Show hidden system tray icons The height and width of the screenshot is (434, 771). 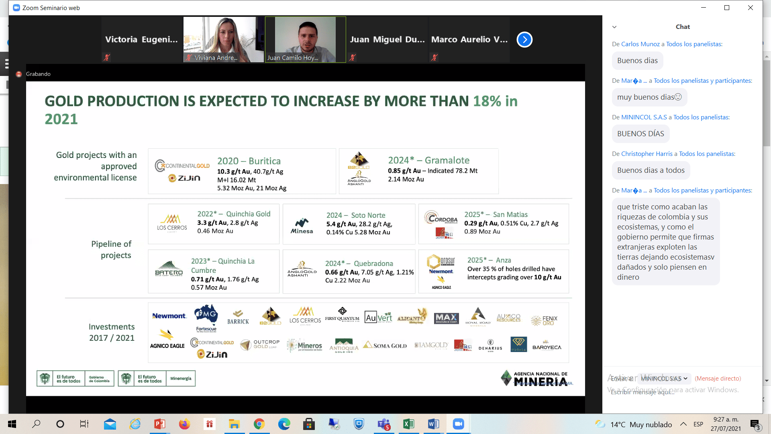(683, 424)
